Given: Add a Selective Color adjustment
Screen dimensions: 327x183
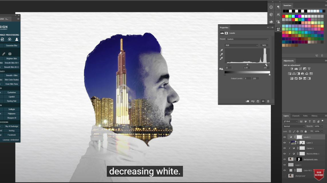Looking at the screenshot, I should tap(305, 78).
